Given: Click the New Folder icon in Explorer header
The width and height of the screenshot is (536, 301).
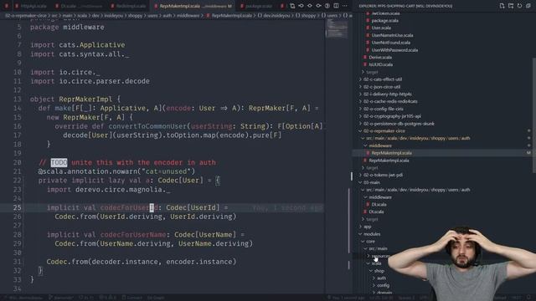Looking at the screenshot, I should tap(511, 6).
